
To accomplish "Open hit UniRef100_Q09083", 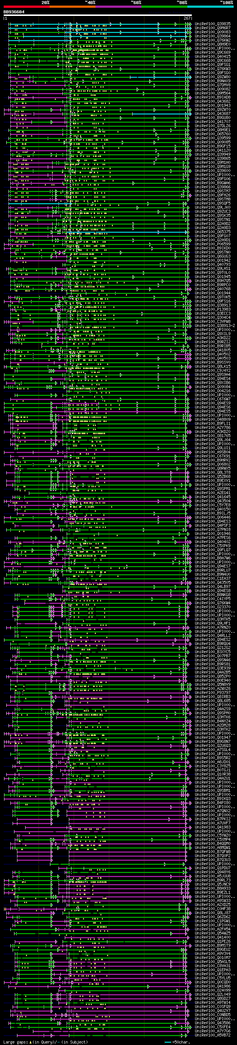I will [x=213, y=32].
